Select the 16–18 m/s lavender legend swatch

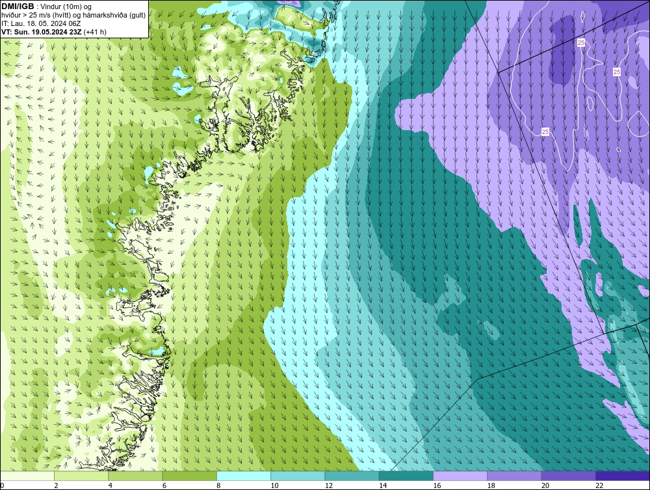460,476
